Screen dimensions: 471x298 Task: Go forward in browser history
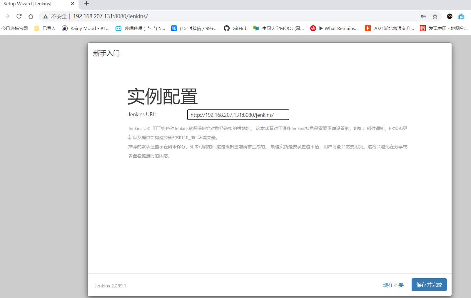pyautogui.click(x=7, y=16)
